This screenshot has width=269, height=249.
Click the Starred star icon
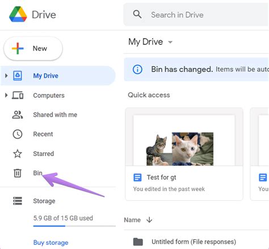click(18, 154)
